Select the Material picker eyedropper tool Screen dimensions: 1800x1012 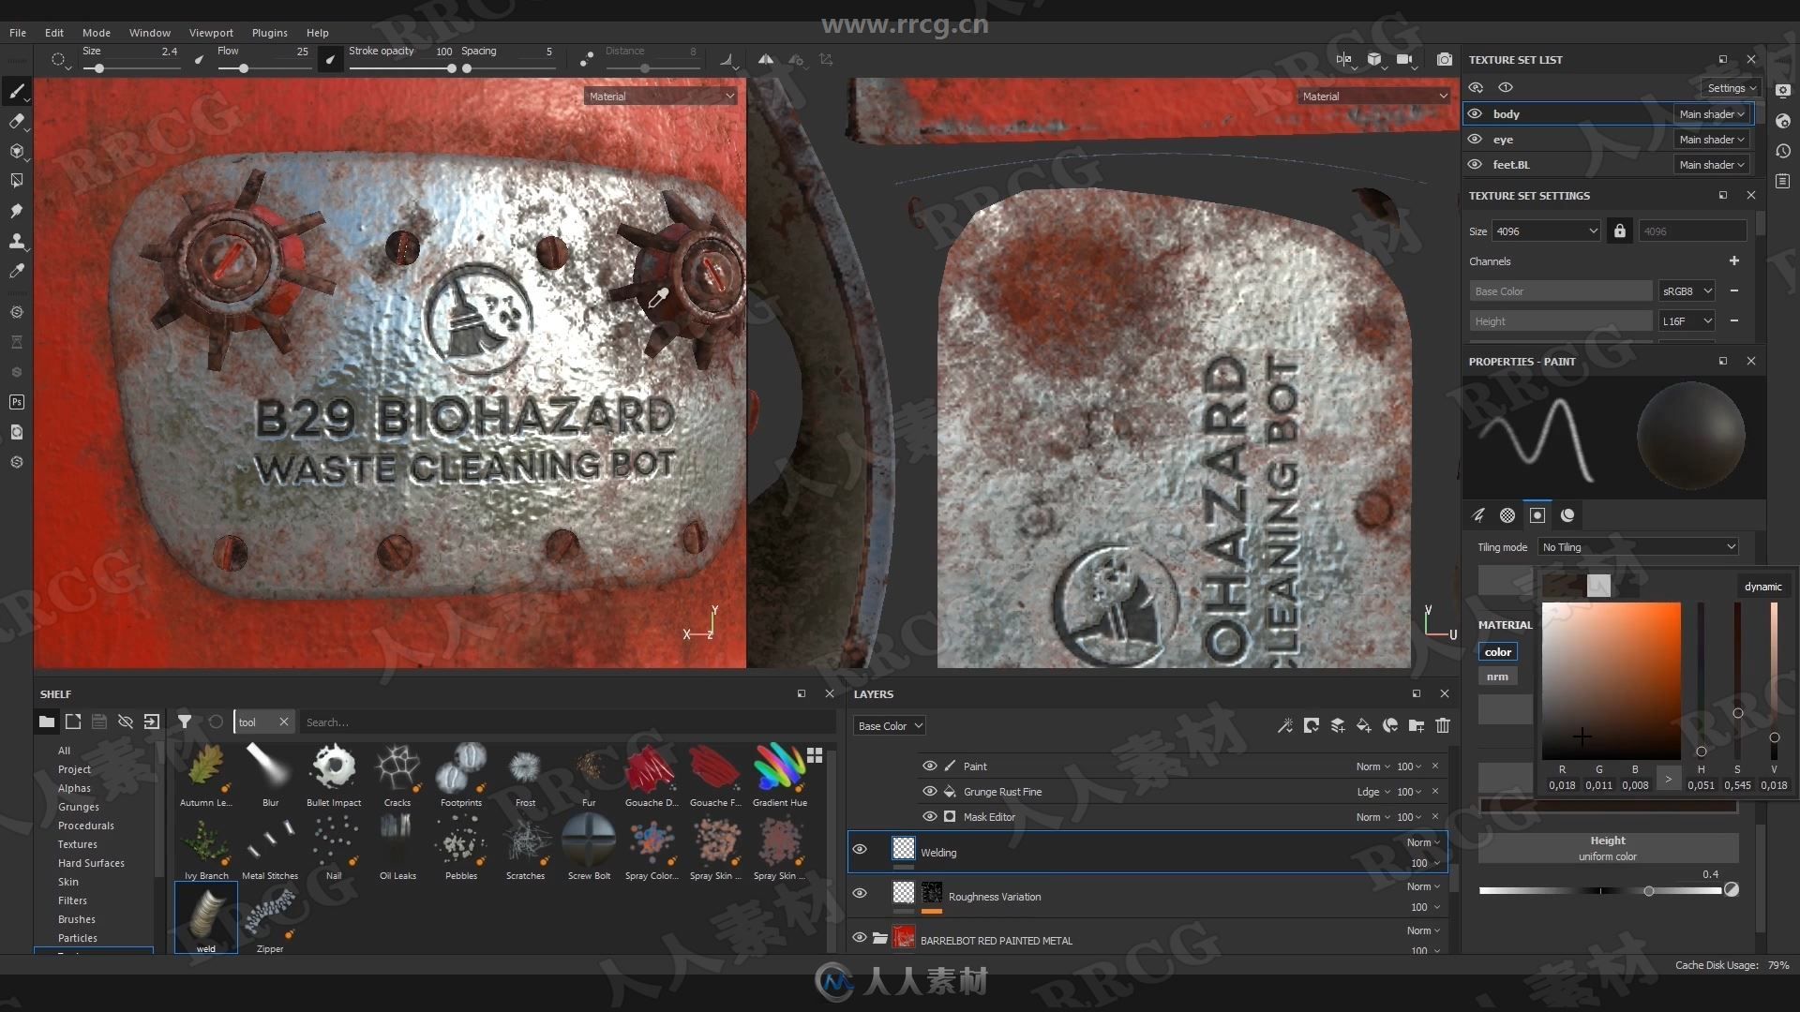16,271
